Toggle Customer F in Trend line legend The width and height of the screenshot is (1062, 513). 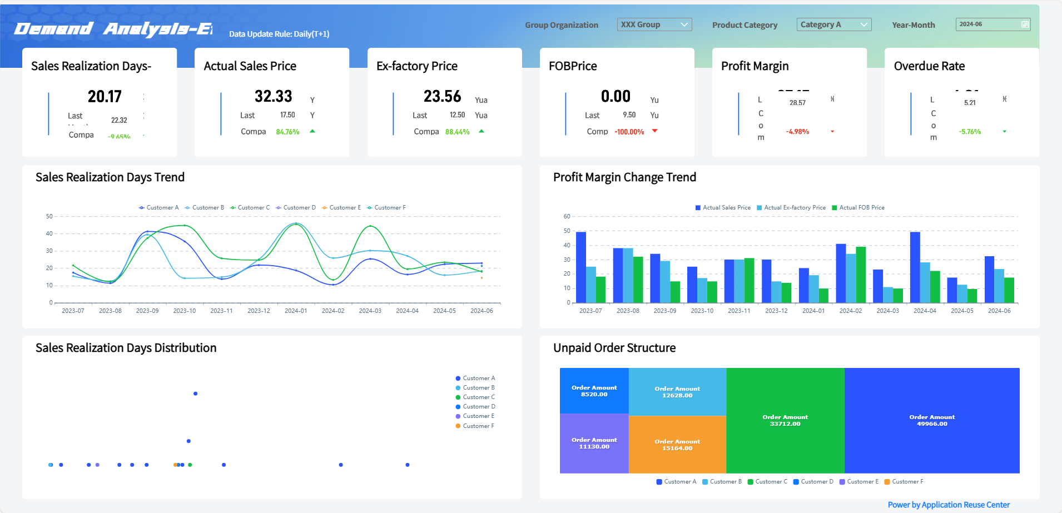coord(386,208)
